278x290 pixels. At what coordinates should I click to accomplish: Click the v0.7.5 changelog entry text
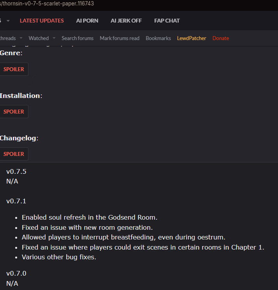pos(16,171)
